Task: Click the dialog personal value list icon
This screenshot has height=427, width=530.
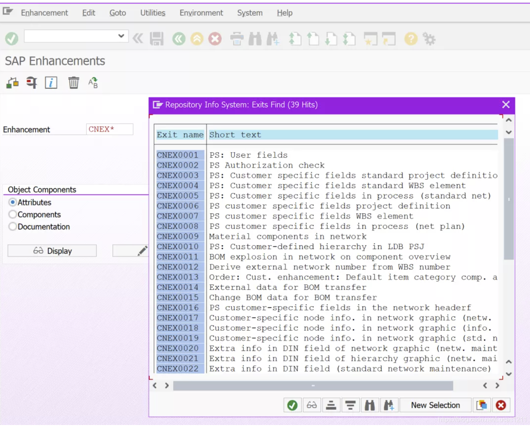Action: [x=482, y=405]
